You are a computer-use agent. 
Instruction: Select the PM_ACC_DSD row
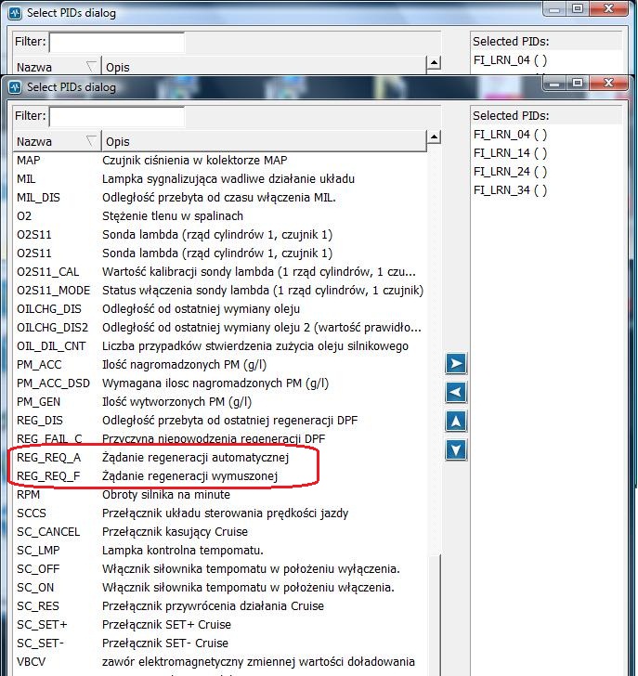(x=54, y=383)
